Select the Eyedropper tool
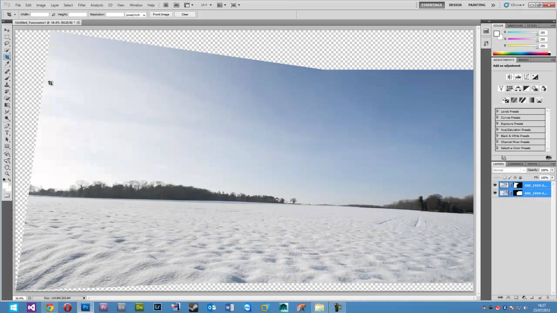The width and height of the screenshot is (557, 313). (7, 64)
